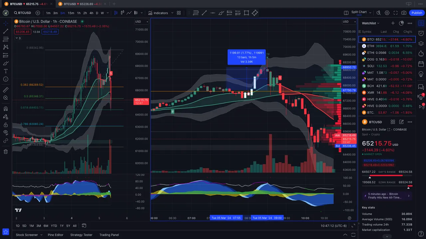Image resolution: width=426 pixels, height=239 pixels.
Task: Open the indicator templates grid icon
Action: click(179, 13)
